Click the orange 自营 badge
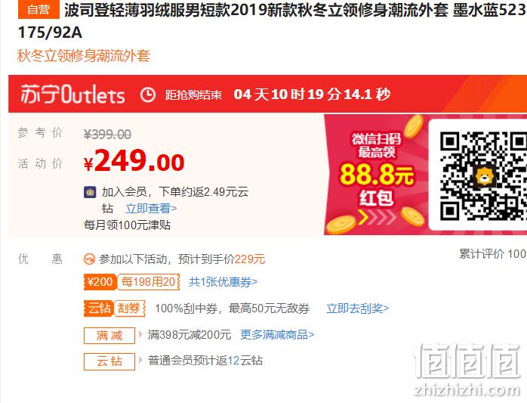527x403 pixels. [39, 10]
